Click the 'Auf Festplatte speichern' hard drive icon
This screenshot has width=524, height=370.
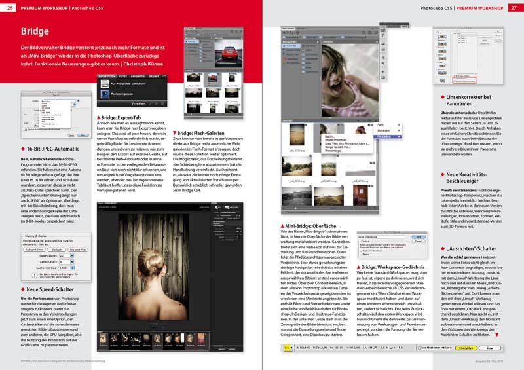click(103, 84)
